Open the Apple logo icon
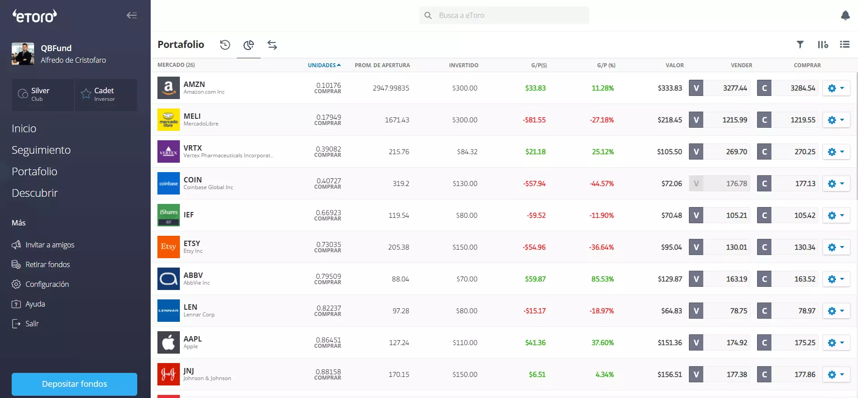The width and height of the screenshot is (858, 398). 169,342
